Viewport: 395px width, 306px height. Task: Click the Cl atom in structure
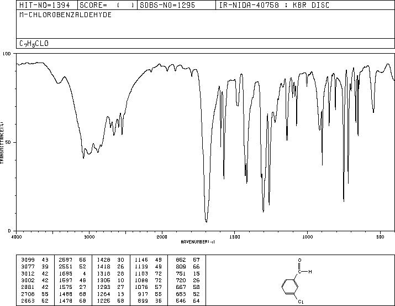click(301, 302)
